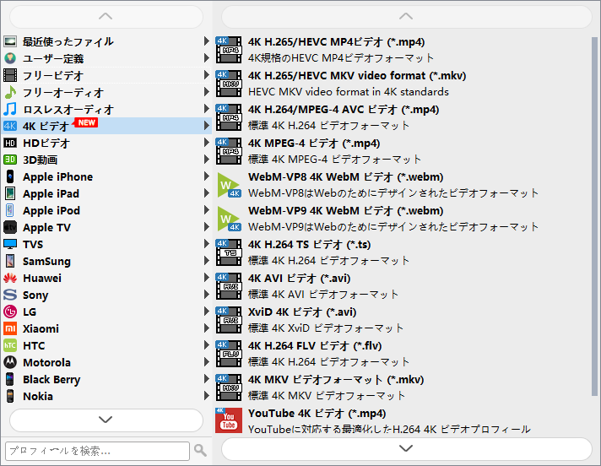This screenshot has width=601, height=466.
Task: Expand 最近使ったファイル submenu arrow
Action: (x=206, y=41)
